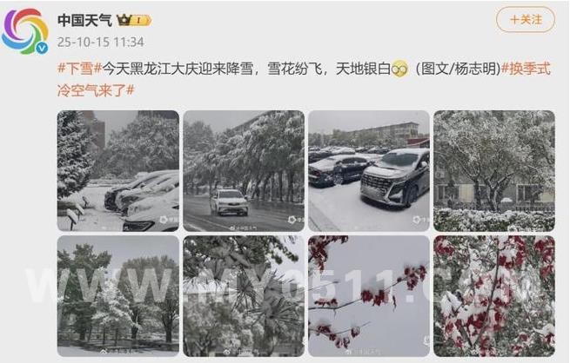
Task: Open photo of dense red leaves under snow
Action: pos(494,296)
